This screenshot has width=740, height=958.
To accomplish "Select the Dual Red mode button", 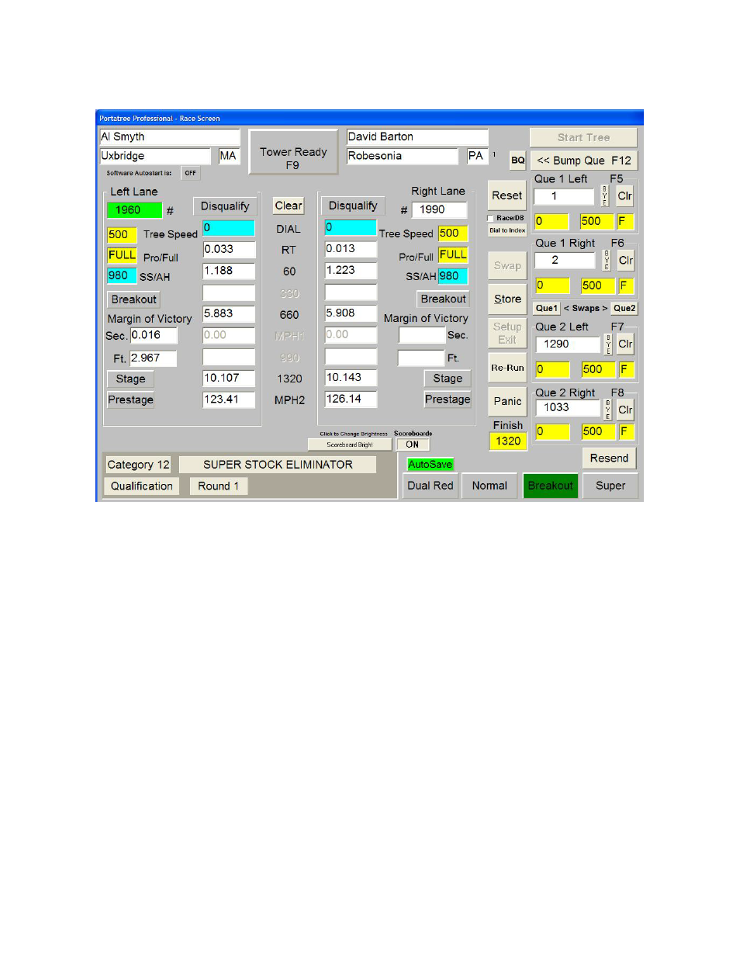I will (x=431, y=486).
